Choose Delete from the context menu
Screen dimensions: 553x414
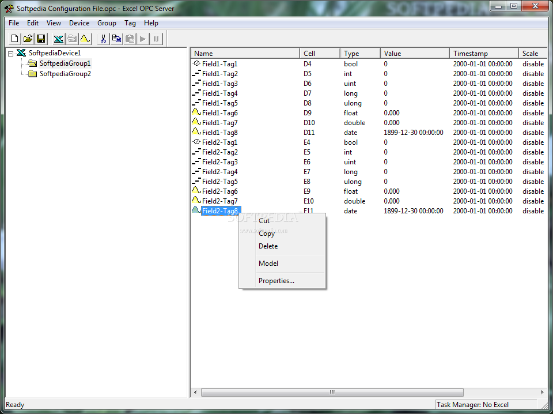pos(282,246)
